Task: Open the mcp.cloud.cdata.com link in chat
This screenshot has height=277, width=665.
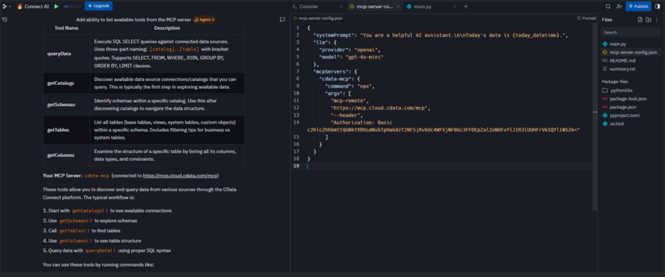Action: pyautogui.click(x=180, y=176)
